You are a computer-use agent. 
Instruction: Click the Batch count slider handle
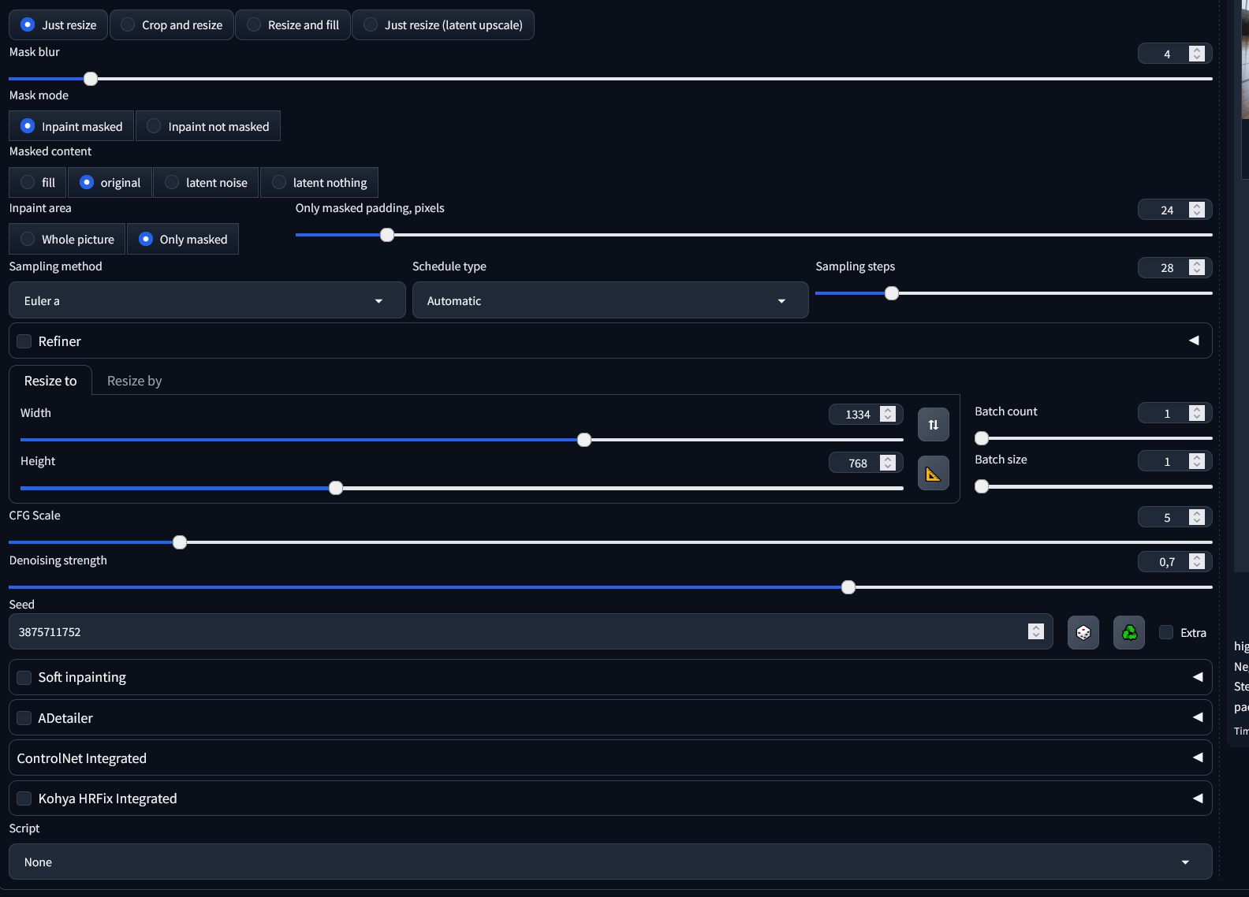click(982, 438)
